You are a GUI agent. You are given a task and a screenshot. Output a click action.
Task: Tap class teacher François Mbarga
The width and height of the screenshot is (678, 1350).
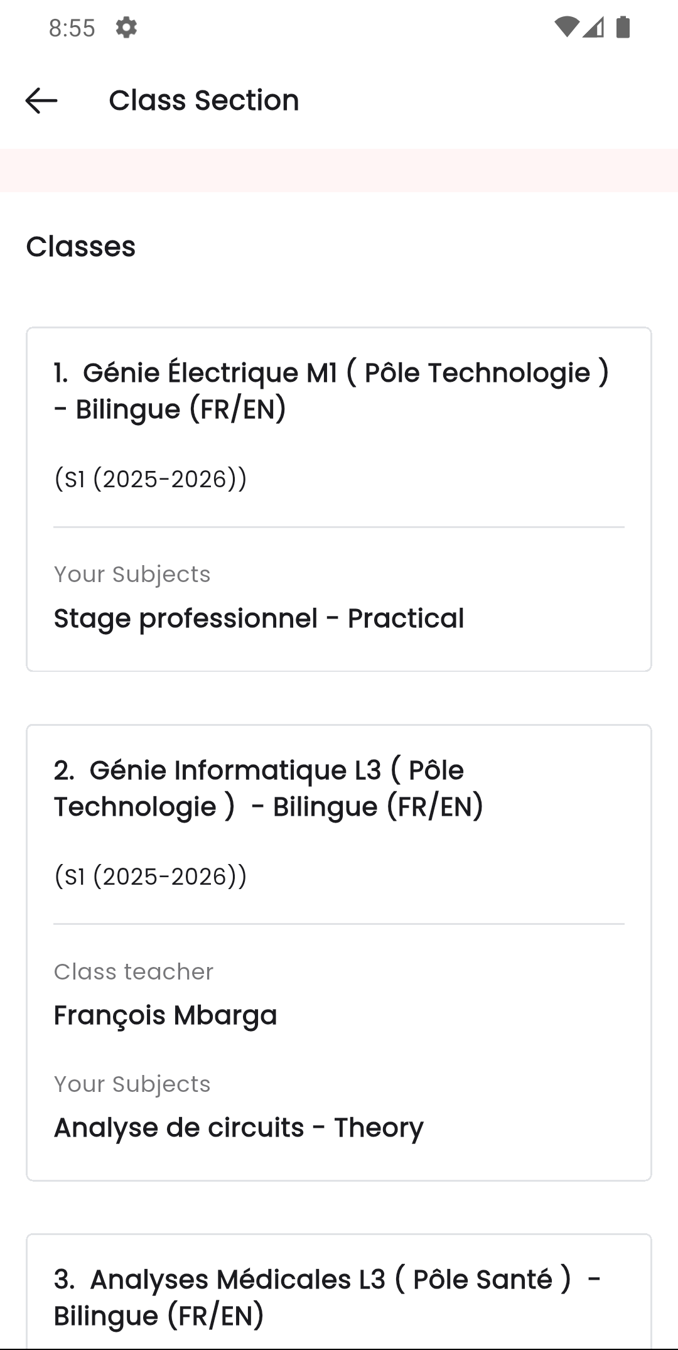coord(165,1015)
